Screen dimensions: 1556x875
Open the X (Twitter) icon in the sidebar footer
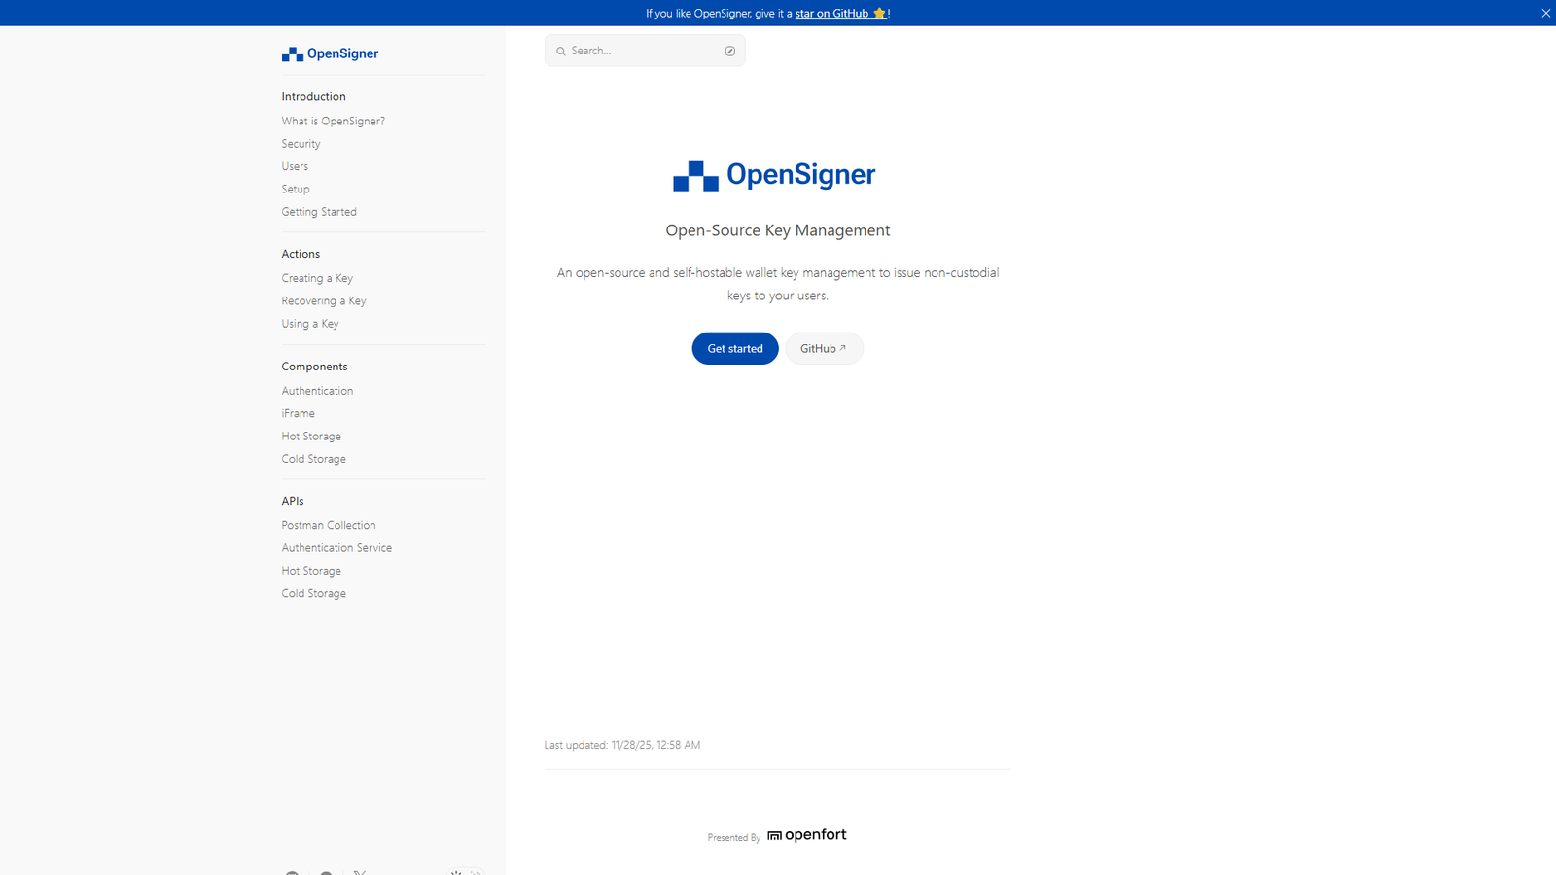click(x=361, y=872)
